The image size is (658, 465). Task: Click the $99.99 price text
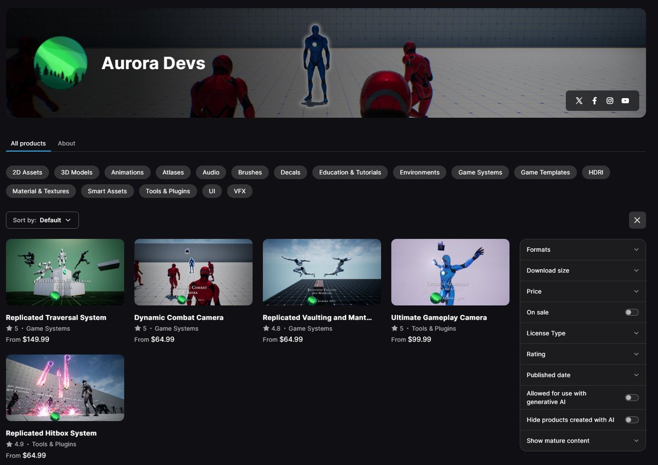click(419, 339)
